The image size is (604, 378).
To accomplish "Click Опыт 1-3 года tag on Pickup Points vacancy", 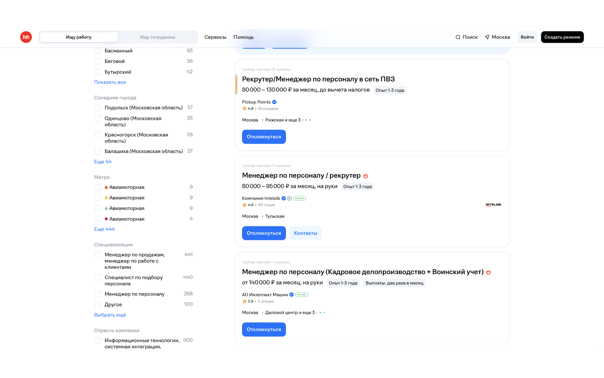I will click(x=390, y=90).
